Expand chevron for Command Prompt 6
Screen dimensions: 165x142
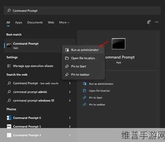70,118
